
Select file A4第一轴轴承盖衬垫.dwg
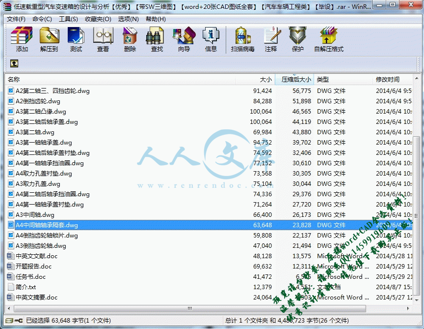click(x=50, y=204)
